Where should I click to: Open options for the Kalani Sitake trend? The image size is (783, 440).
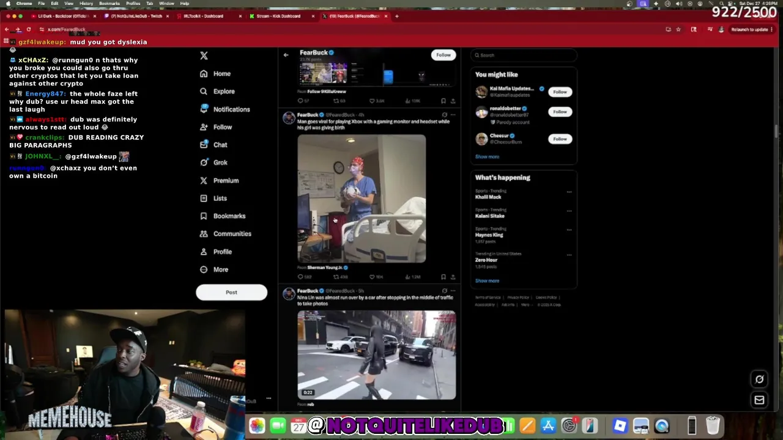(x=569, y=211)
